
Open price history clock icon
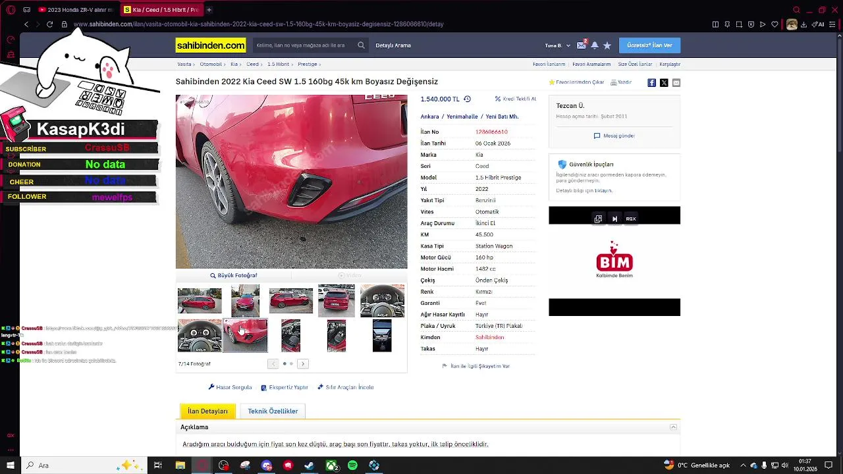[467, 99]
